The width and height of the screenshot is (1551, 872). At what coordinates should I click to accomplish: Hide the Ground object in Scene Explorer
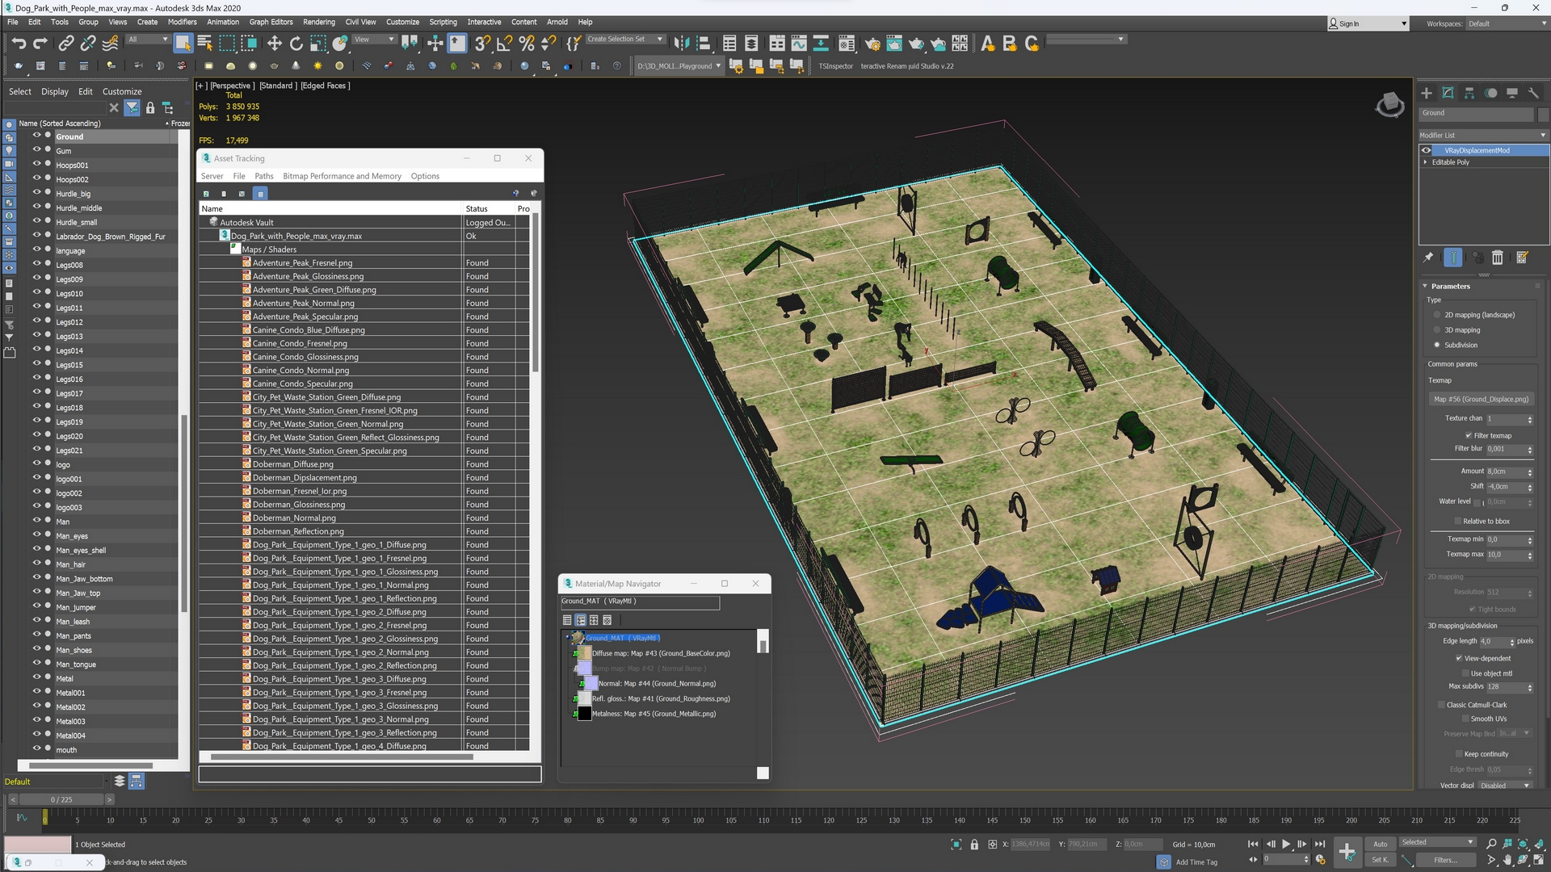tap(36, 136)
